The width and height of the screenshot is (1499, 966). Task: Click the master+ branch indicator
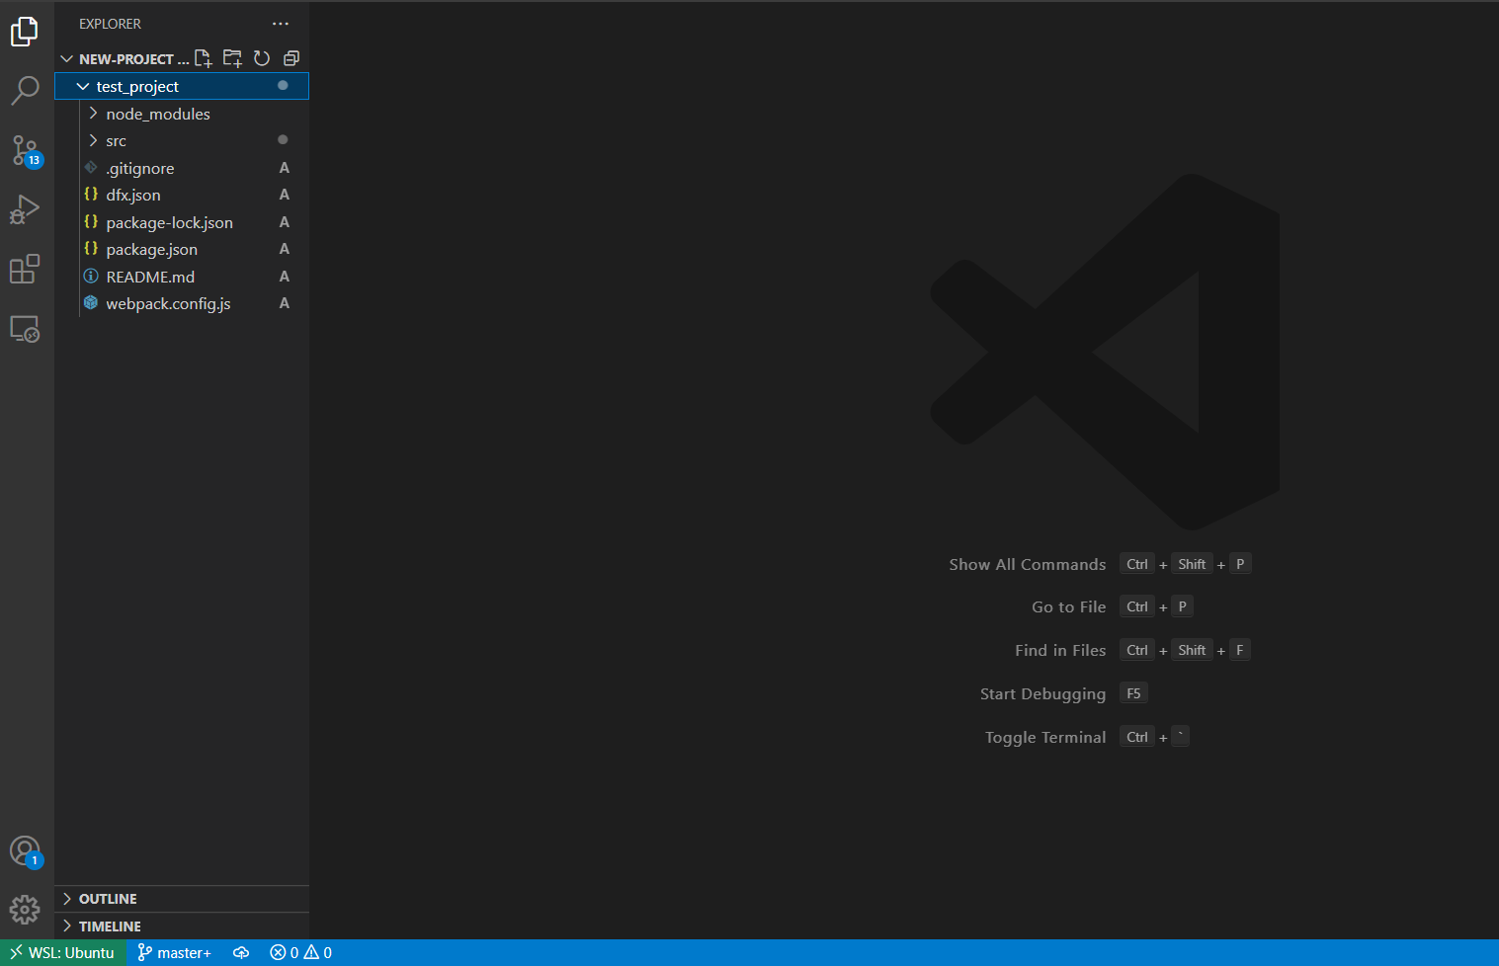point(174,953)
